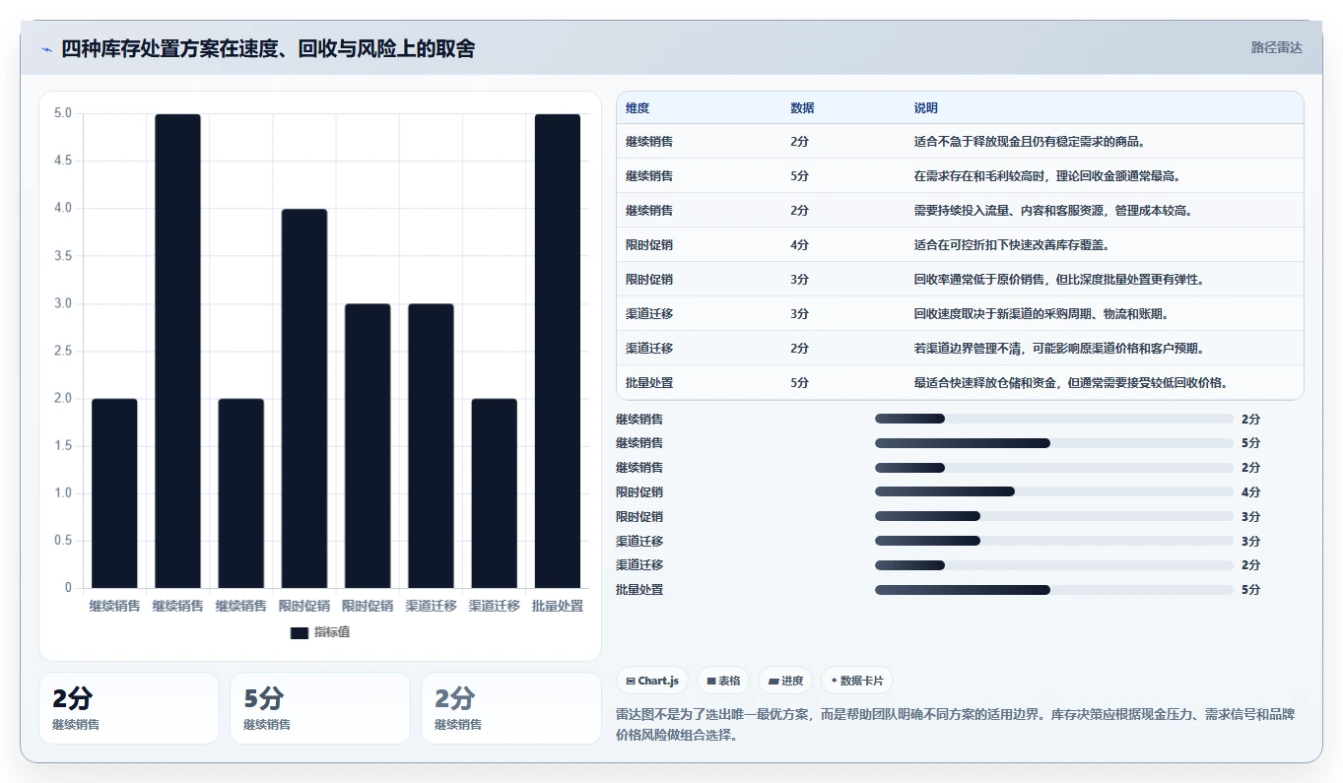Viewport: 1343px width, 783px height.
Task: Click the 渠道迁移 3分 progress bar
Action: (x=1054, y=541)
